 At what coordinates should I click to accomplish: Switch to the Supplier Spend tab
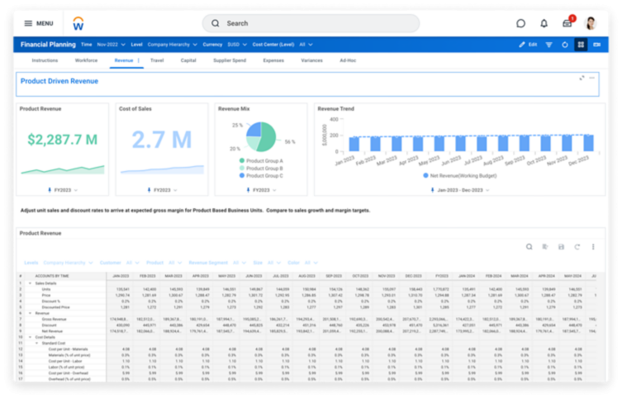tap(229, 60)
